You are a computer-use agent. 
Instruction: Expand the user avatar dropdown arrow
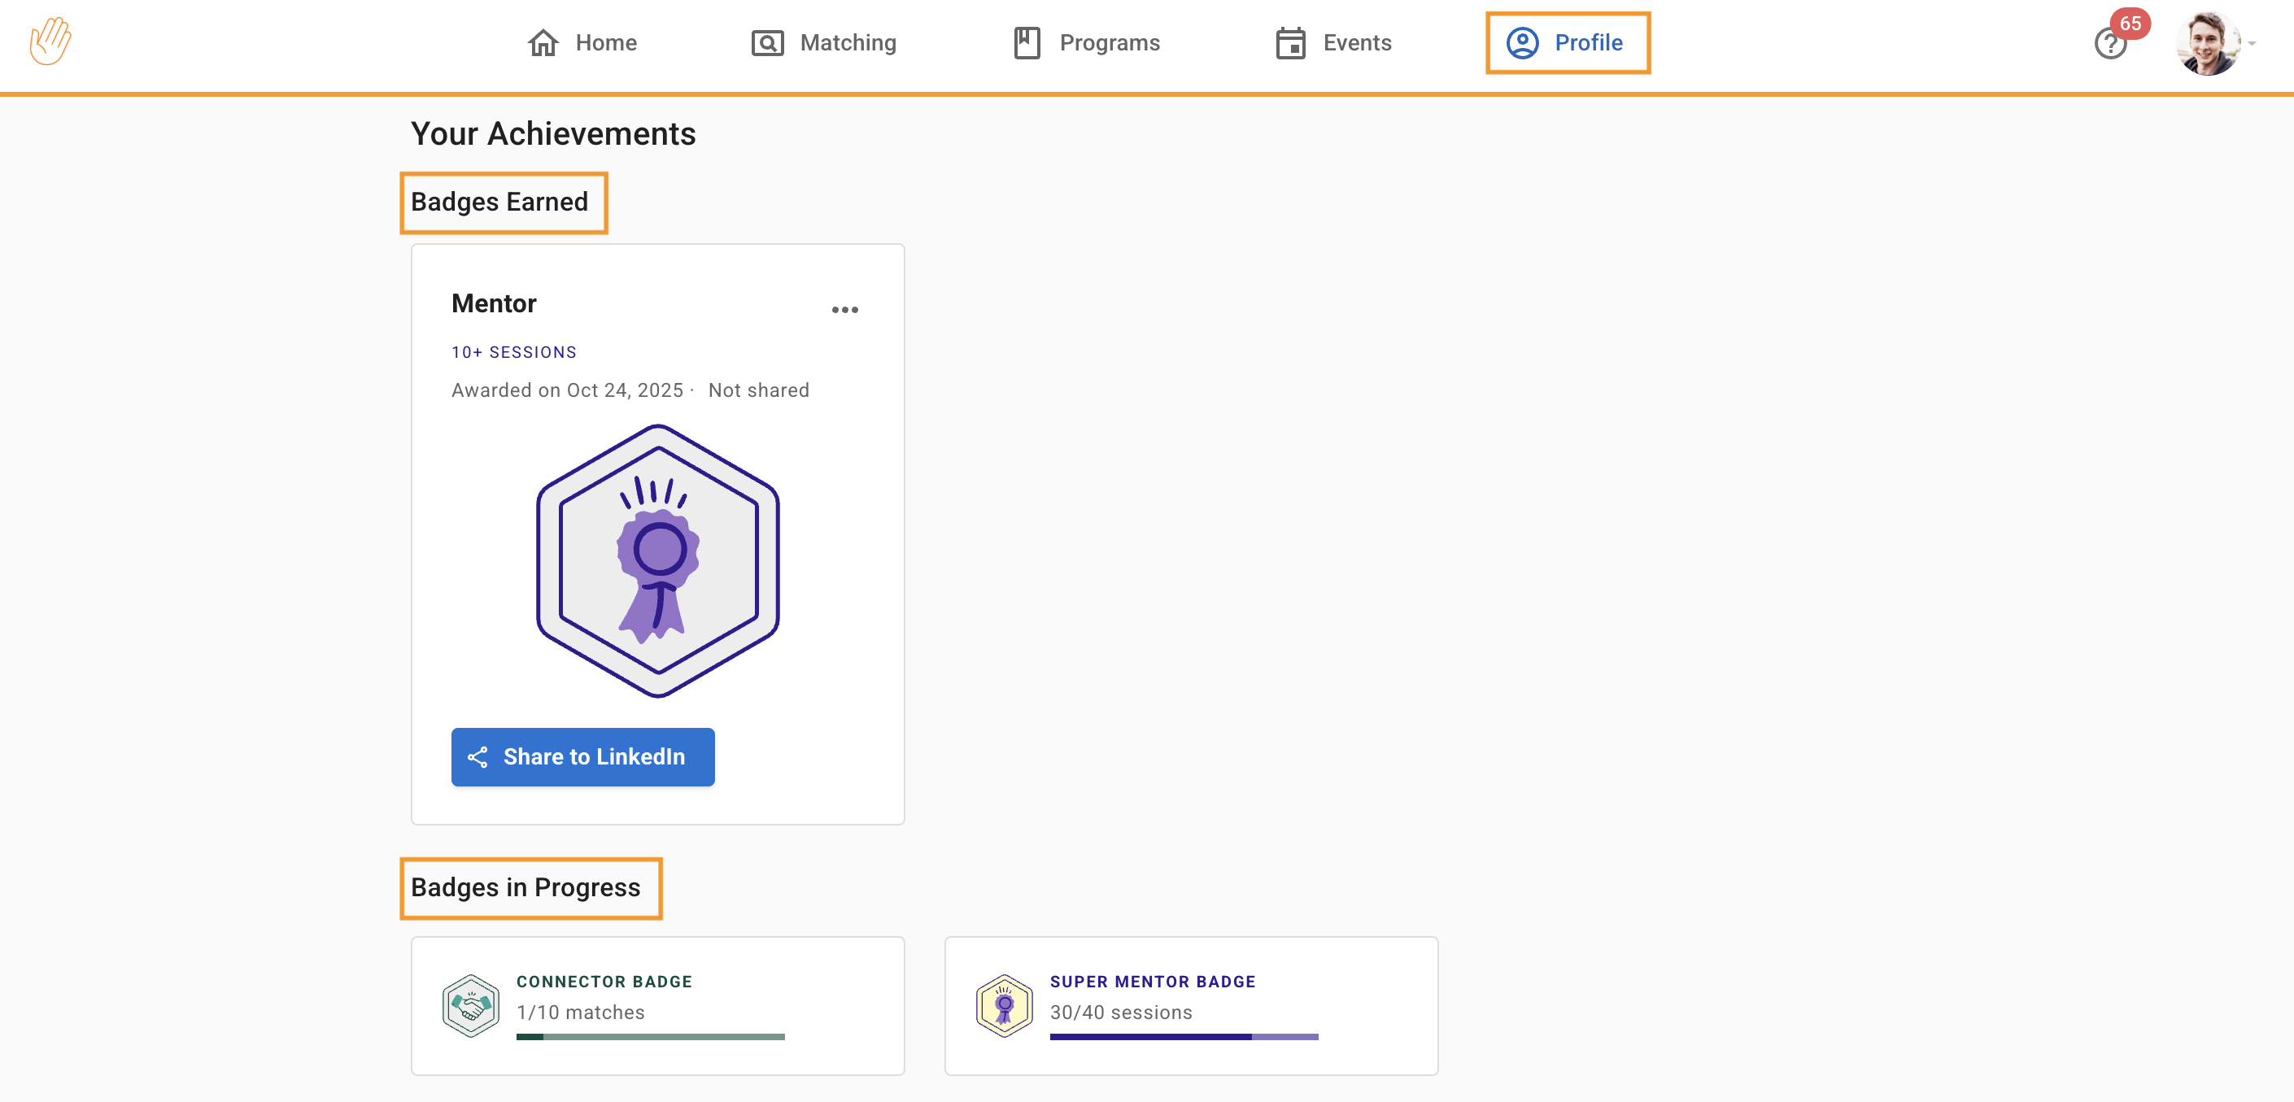[2253, 44]
